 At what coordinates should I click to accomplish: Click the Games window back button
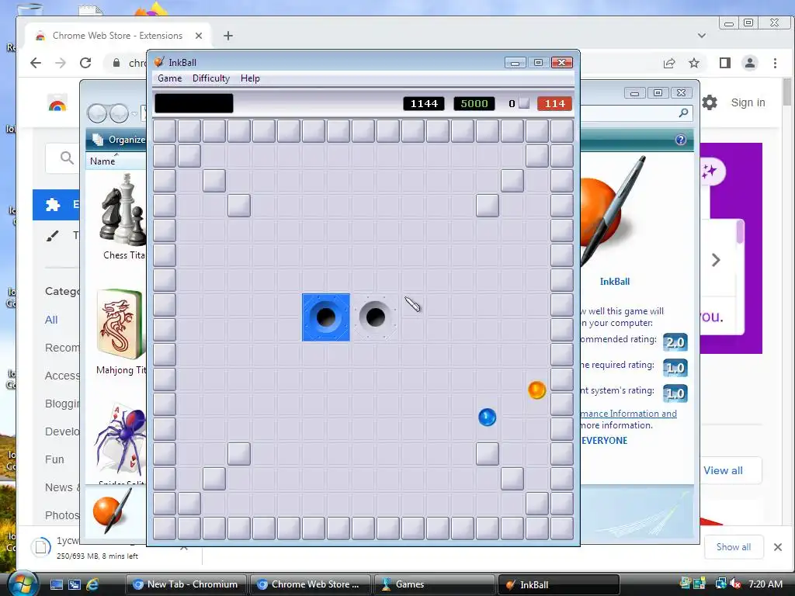(x=97, y=113)
